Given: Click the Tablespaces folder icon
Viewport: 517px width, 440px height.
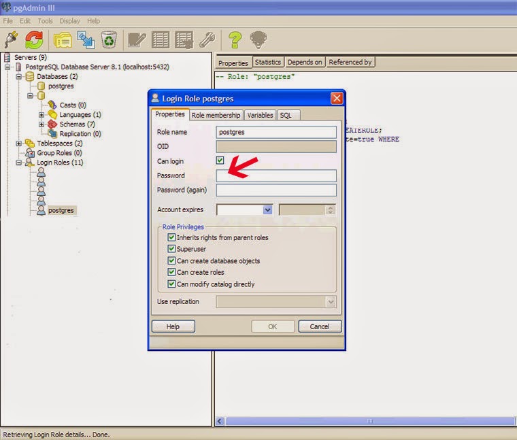Looking at the screenshot, I should [30, 143].
